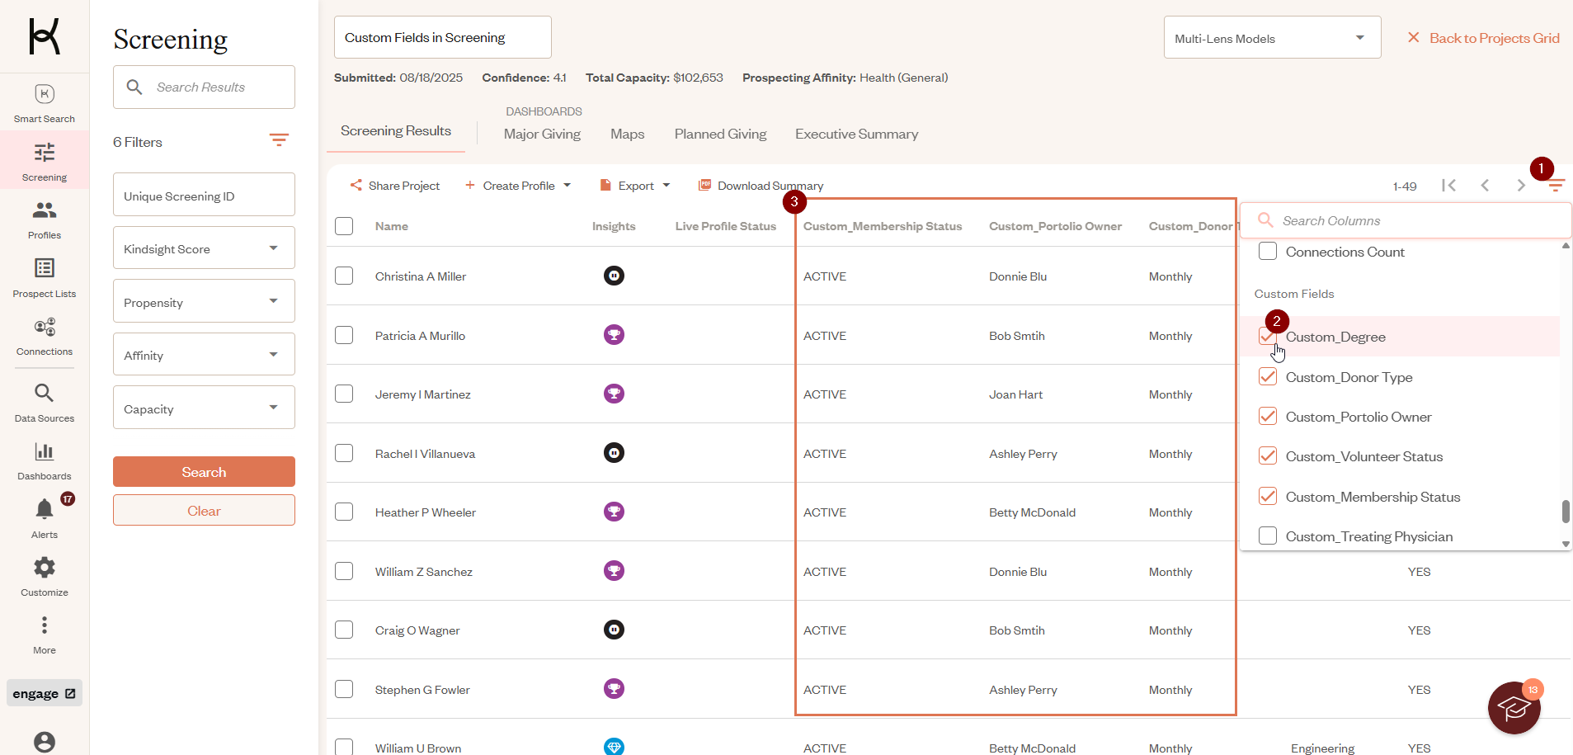The image size is (1573, 755).
Task: Uncheck Custom_Portolio Owner column
Action: click(x=1268, y=416)
